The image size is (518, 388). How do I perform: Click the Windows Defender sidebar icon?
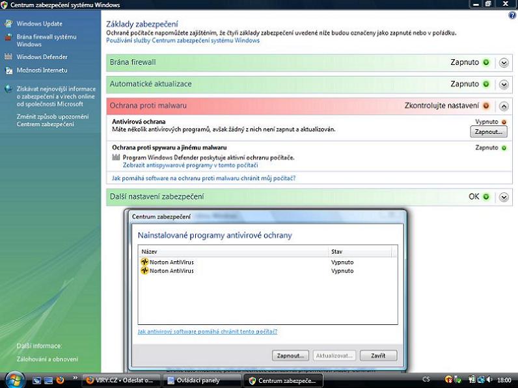click(x=8, y=57)
